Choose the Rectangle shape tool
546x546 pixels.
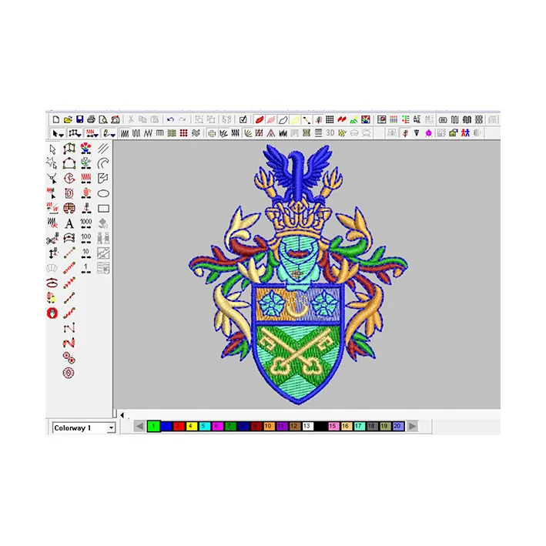coord(103,208)
